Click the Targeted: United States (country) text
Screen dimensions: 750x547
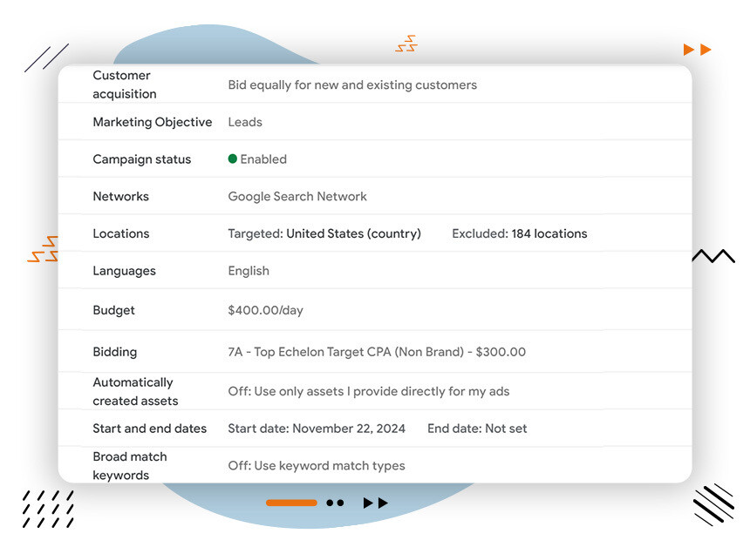coord(324,233)
